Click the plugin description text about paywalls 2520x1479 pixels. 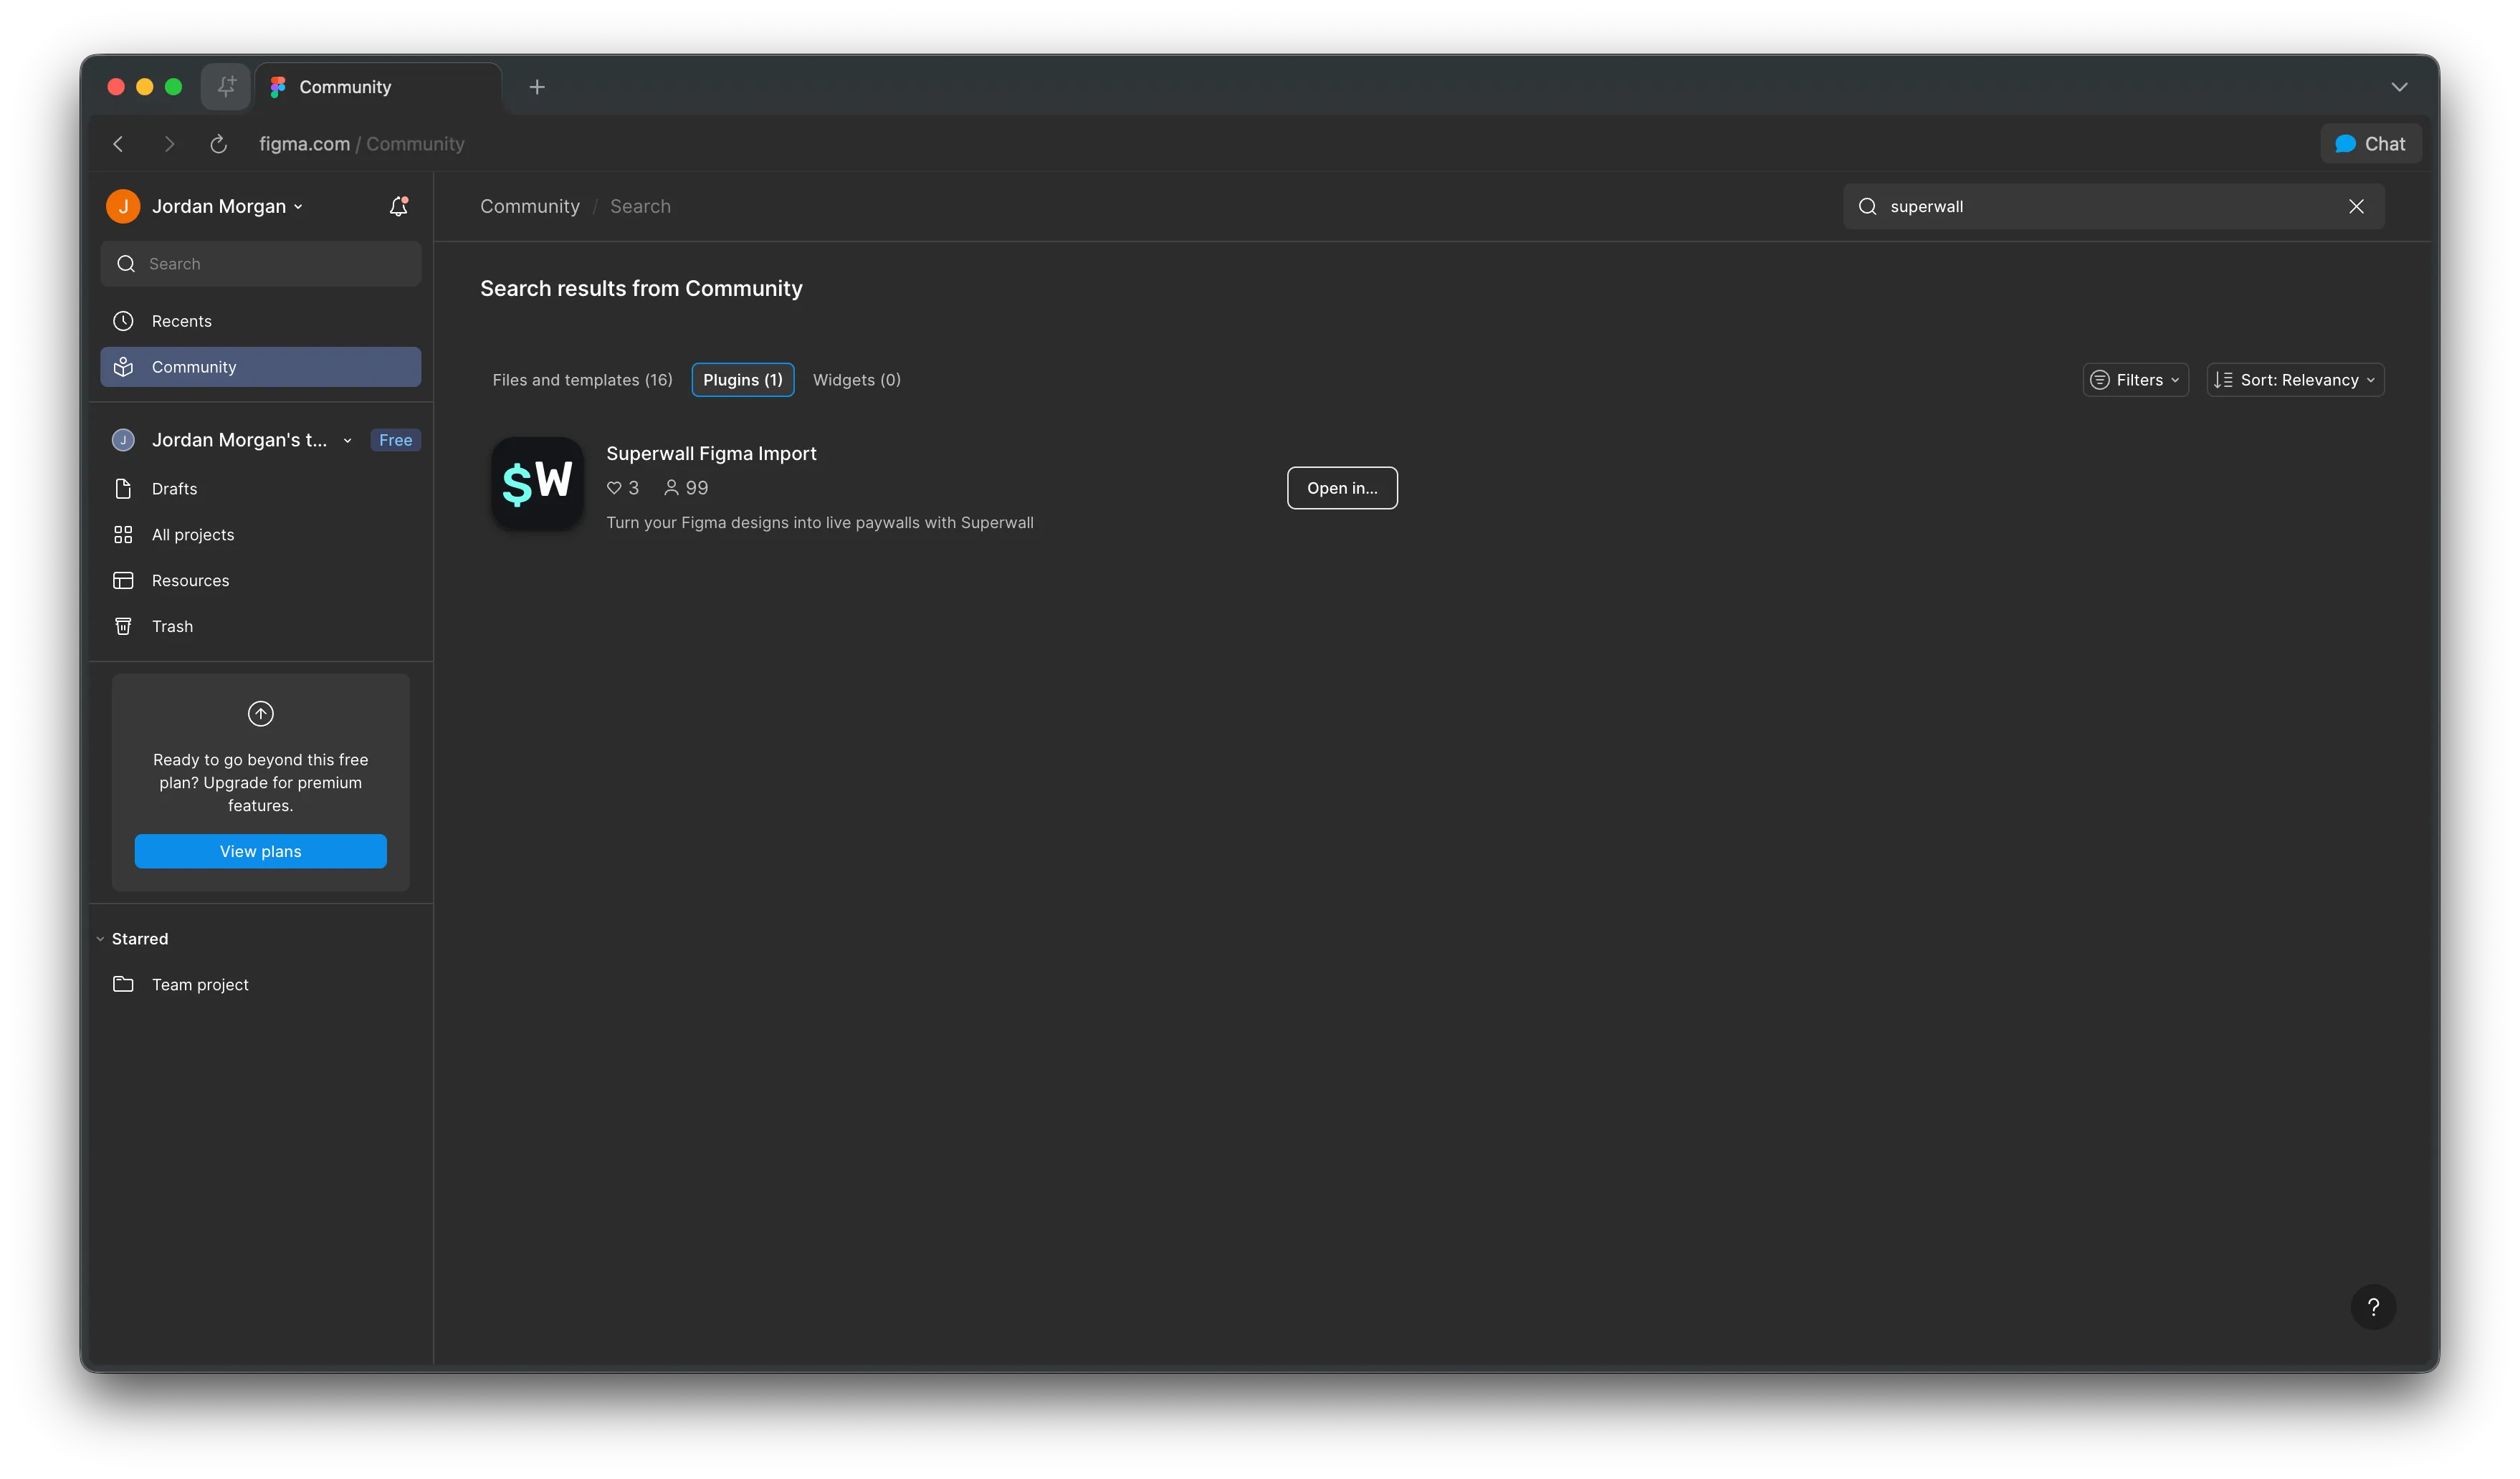click(x=819, y=523)
